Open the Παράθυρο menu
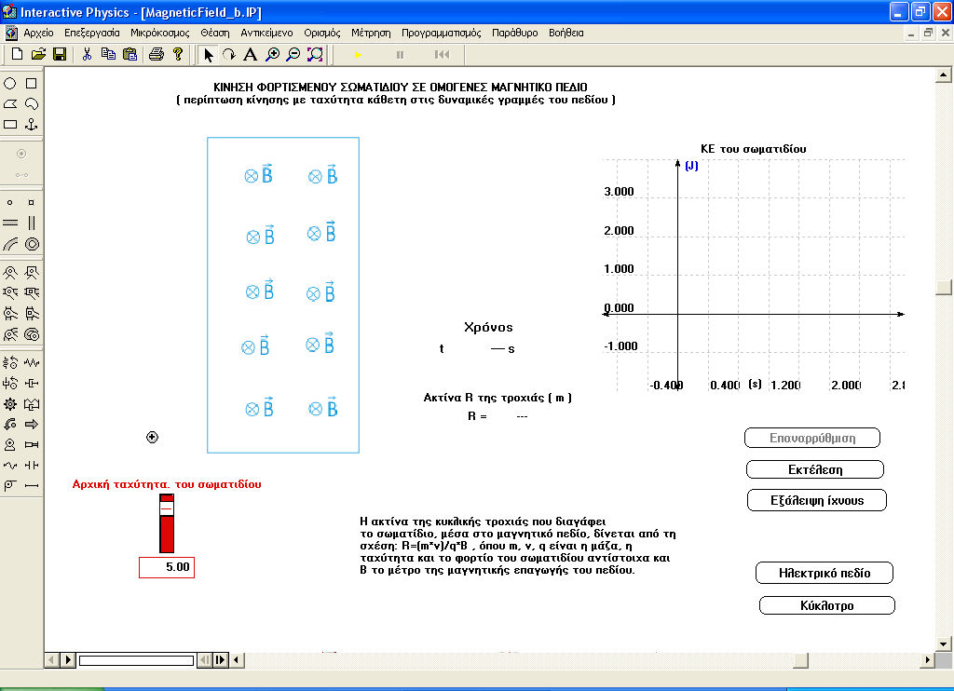 514,33
